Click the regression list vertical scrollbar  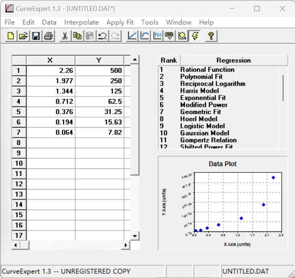point(283,88)
